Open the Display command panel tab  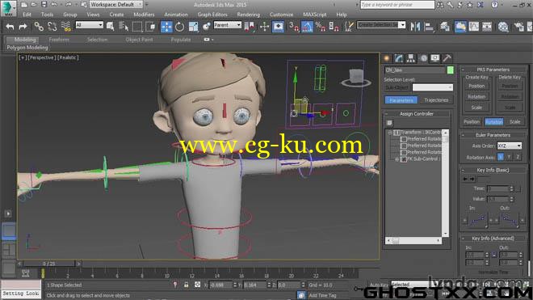click(435, 58)
